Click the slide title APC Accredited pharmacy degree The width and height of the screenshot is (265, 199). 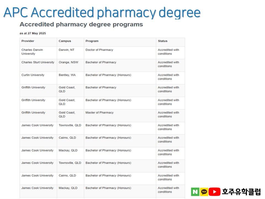102,12
